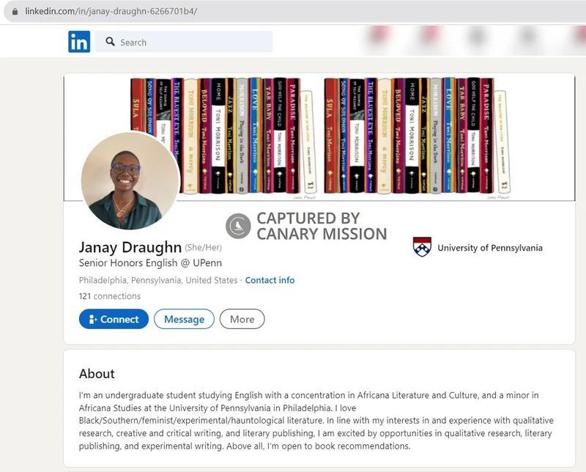Open a Message to Janay Draughn
This screenshot has height=472, width=586.
coord(183,319)
